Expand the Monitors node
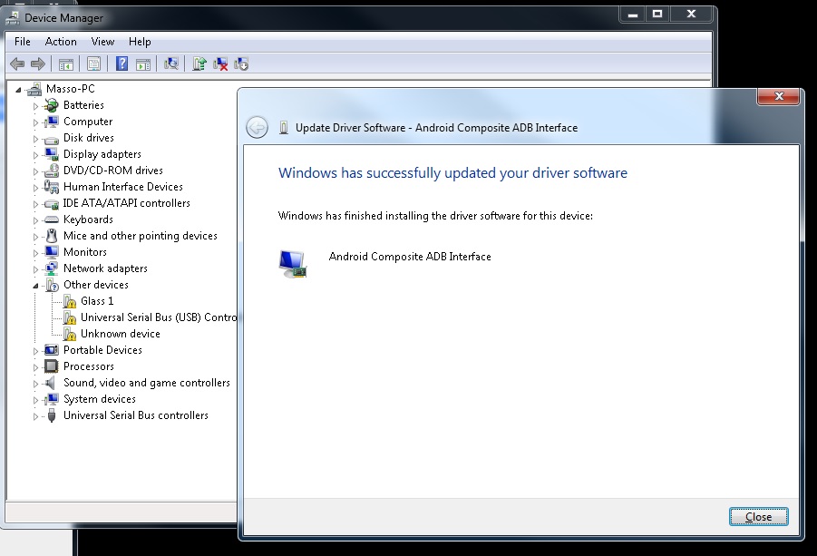 (35, 253)
